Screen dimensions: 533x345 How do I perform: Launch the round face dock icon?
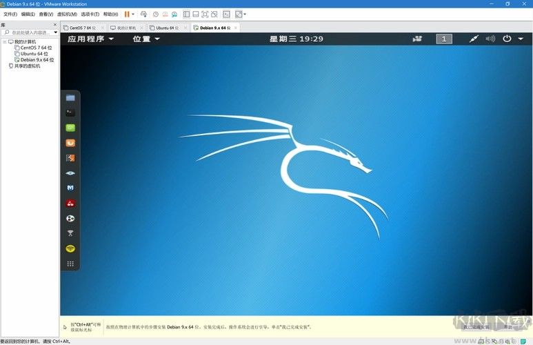point(70,219)
